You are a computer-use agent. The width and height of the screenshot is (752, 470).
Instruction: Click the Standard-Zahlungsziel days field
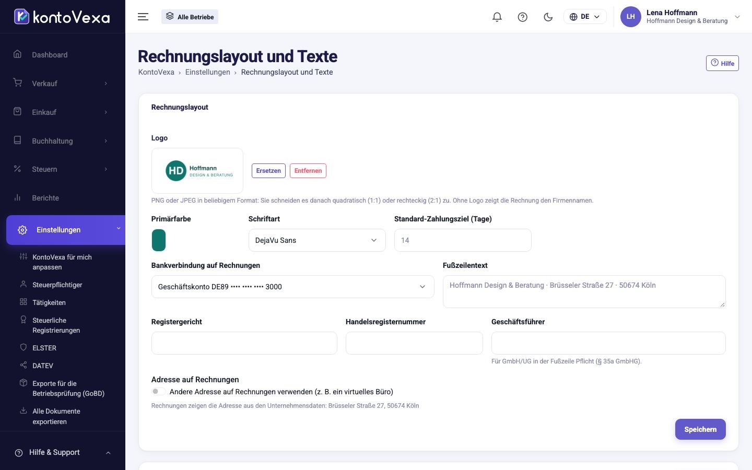463,240
